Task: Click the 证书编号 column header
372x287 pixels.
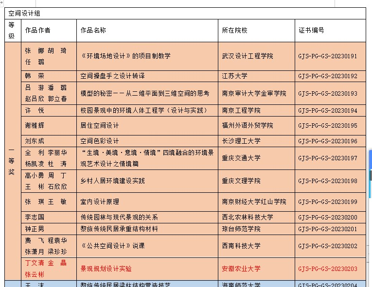Action: pos(311,30)
